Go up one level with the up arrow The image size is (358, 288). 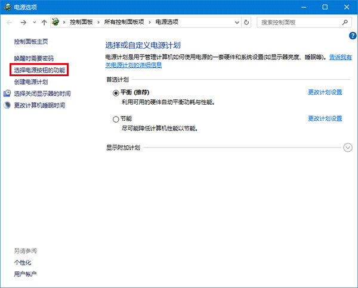coord(44,22)
